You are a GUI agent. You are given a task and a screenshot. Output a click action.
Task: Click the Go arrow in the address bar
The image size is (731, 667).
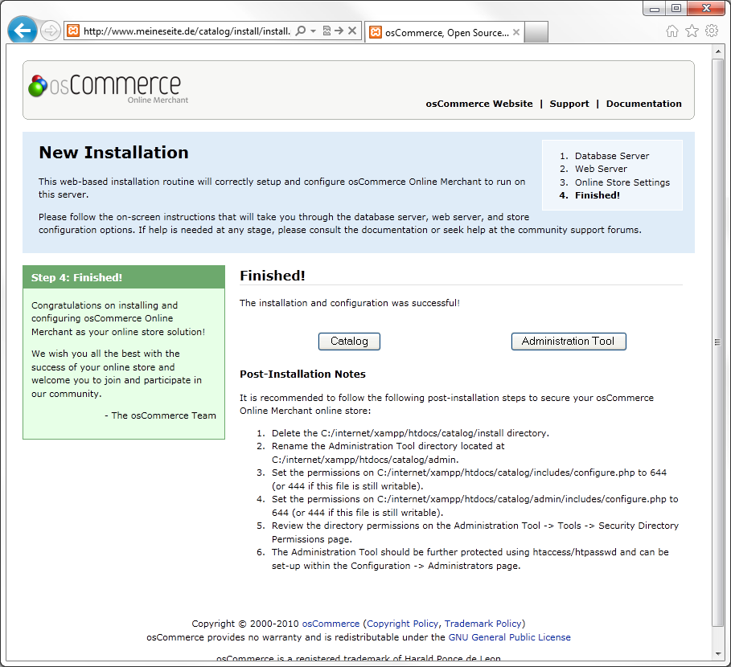[x=339, y=31]
